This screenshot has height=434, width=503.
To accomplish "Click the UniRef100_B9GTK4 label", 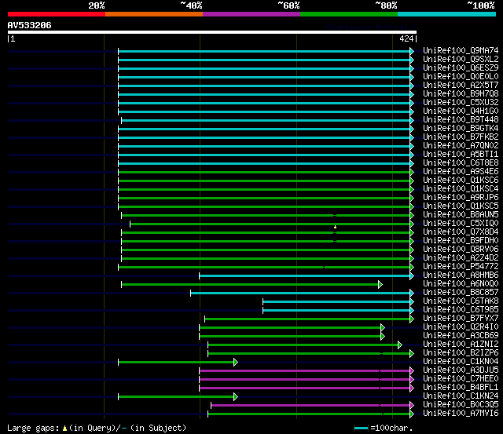I will (461, 129).
